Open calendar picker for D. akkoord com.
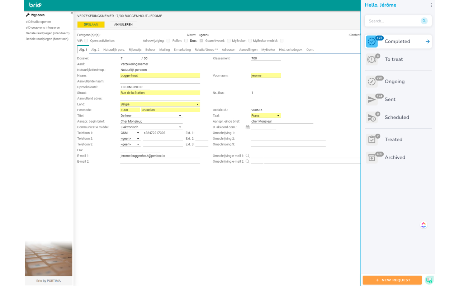 (x=247, y=127)
